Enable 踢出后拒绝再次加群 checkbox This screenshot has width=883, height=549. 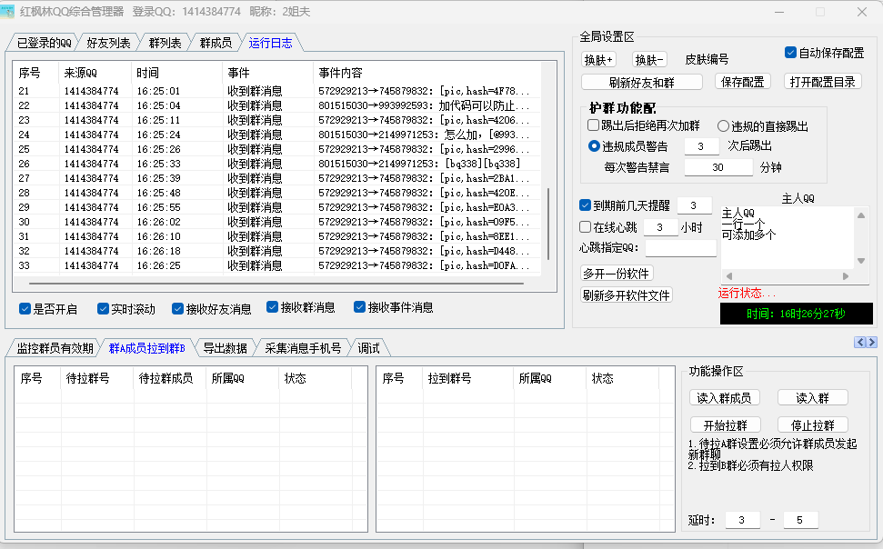pyautogui.click(x=594, y=126)
